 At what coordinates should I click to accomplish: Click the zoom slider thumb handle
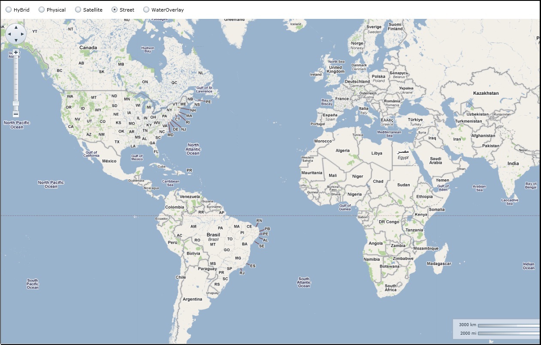[x=16, y=103]
